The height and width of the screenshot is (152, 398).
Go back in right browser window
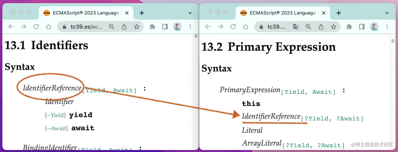(208, 27)
